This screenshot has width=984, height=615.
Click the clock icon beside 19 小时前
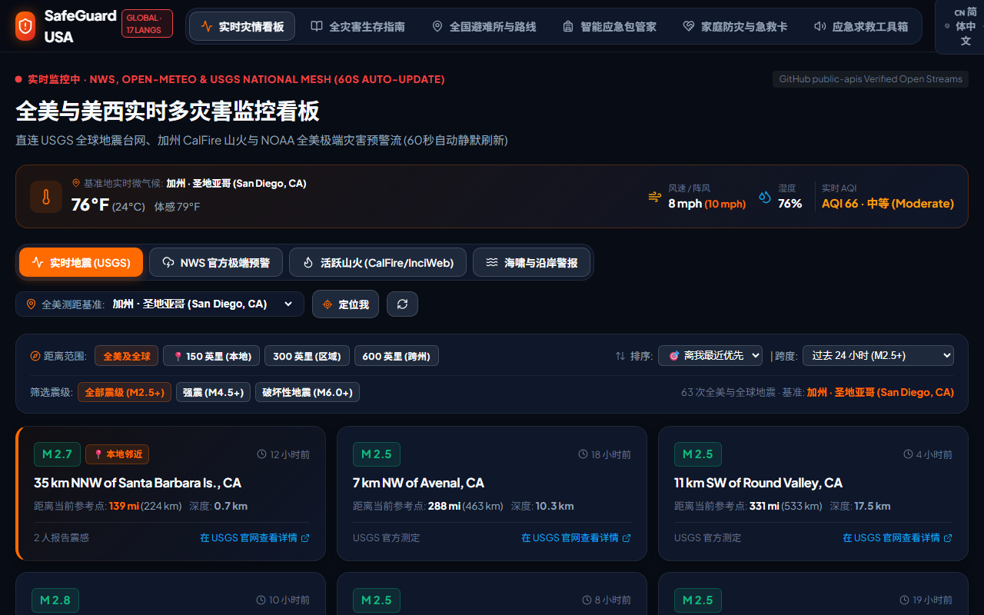(905, 600)
